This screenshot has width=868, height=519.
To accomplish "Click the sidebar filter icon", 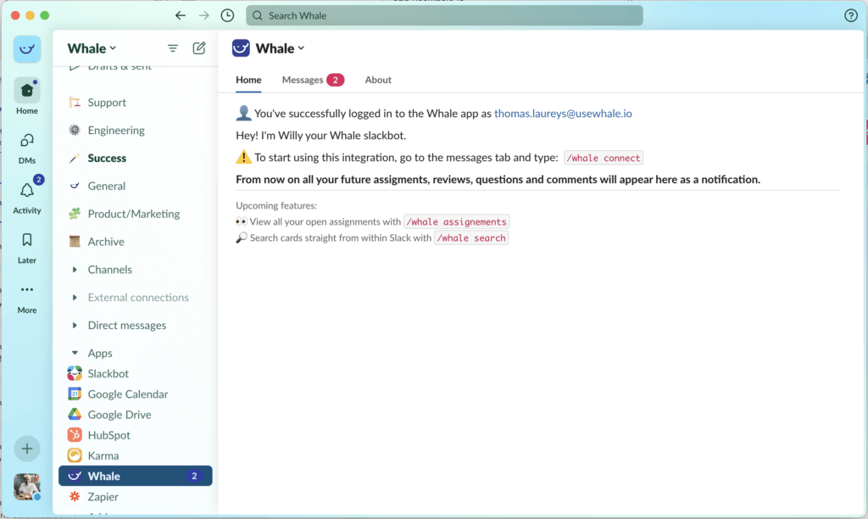I will [x=173, y=48].
